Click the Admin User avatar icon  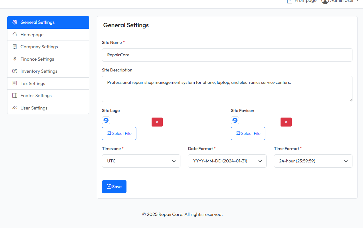[x=325, y=2]
